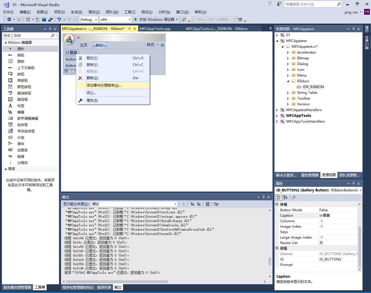This screenshot has height=293, width=371.
Task: Open the 文件 File menu
Action: (x=8, y=12)
